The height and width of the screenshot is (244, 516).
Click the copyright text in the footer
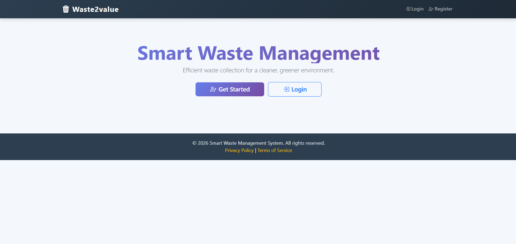click(x=258, y=143)
